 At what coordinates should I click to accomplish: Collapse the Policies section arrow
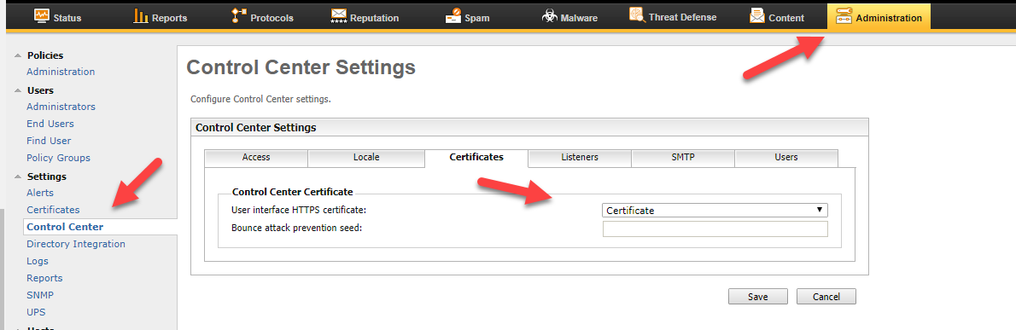pyautogui.click(x=17, y=56)
